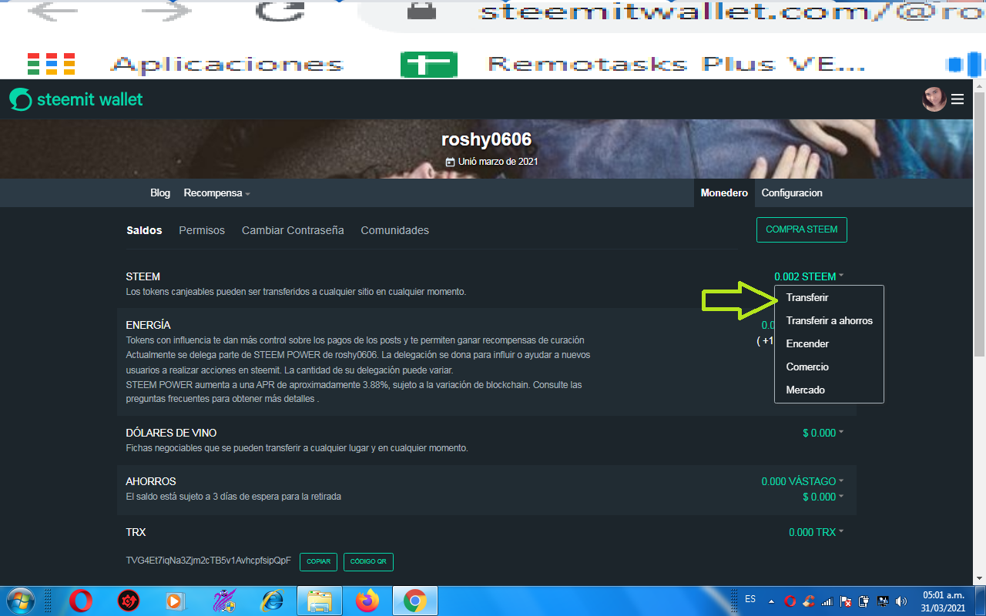Click the Action Center flag tray icon
The width and height of the screenshot is (986, 616).
click(x=846, y=601)
